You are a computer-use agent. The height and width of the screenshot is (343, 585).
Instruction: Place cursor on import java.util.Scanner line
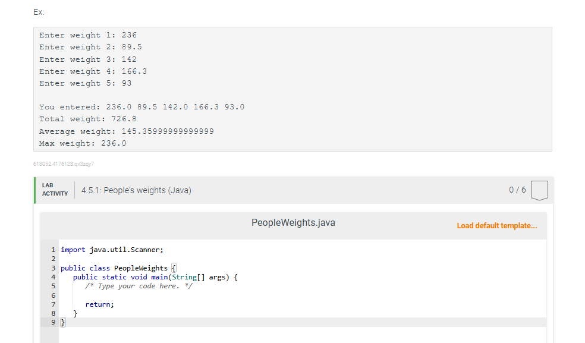pyautogui.click(x=112, y=250)
